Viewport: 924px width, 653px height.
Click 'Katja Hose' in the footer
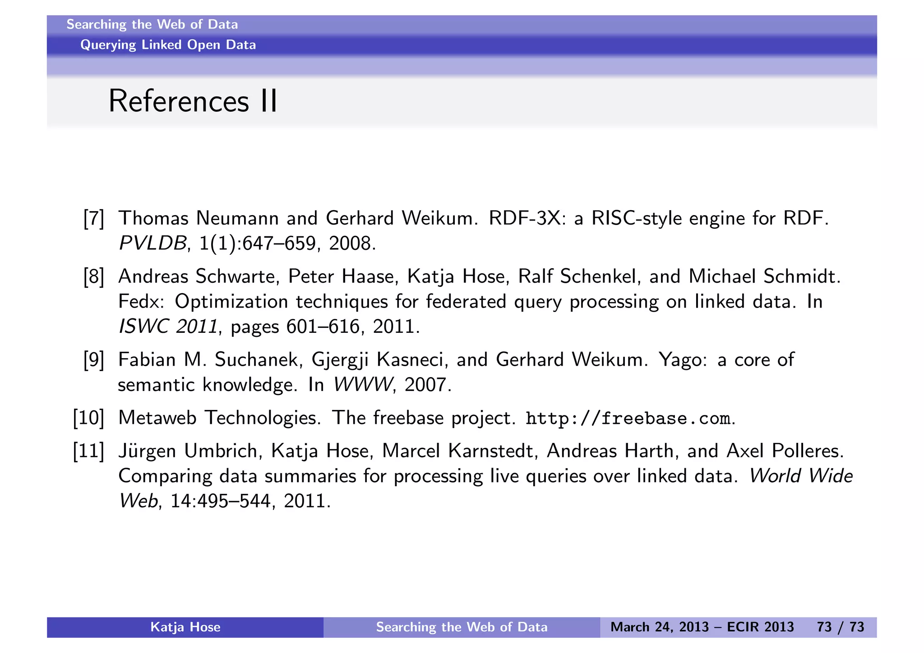185,627
